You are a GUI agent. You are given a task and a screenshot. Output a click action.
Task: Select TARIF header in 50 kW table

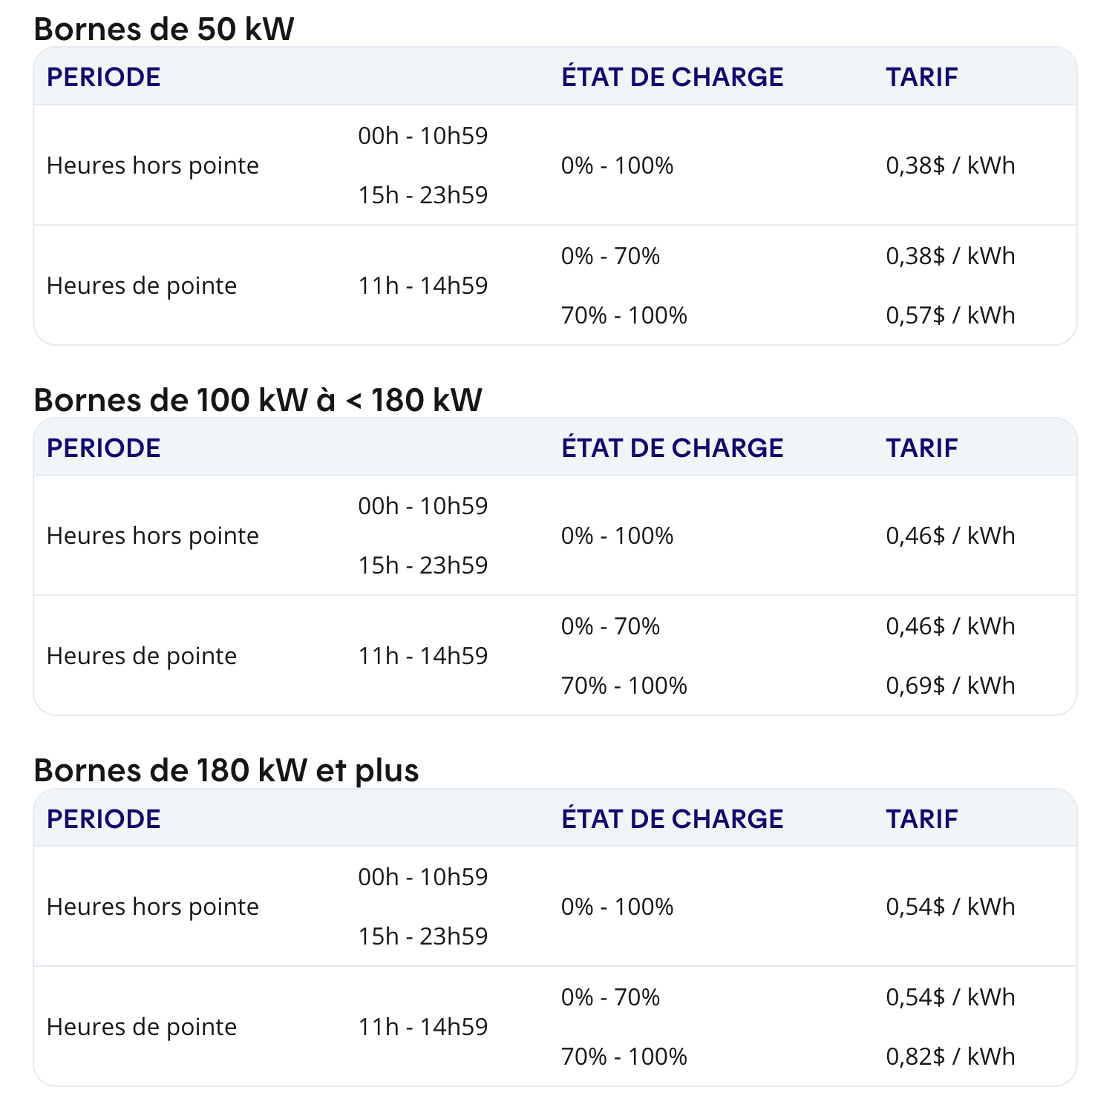tap(922, 77)
